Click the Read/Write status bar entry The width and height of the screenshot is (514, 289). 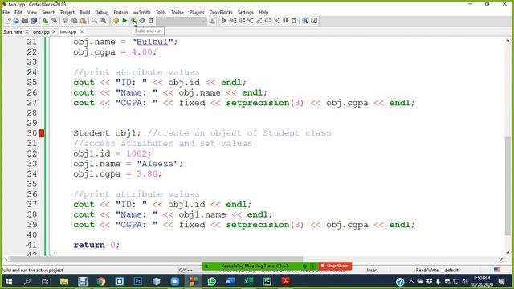[x=427, y=270]
